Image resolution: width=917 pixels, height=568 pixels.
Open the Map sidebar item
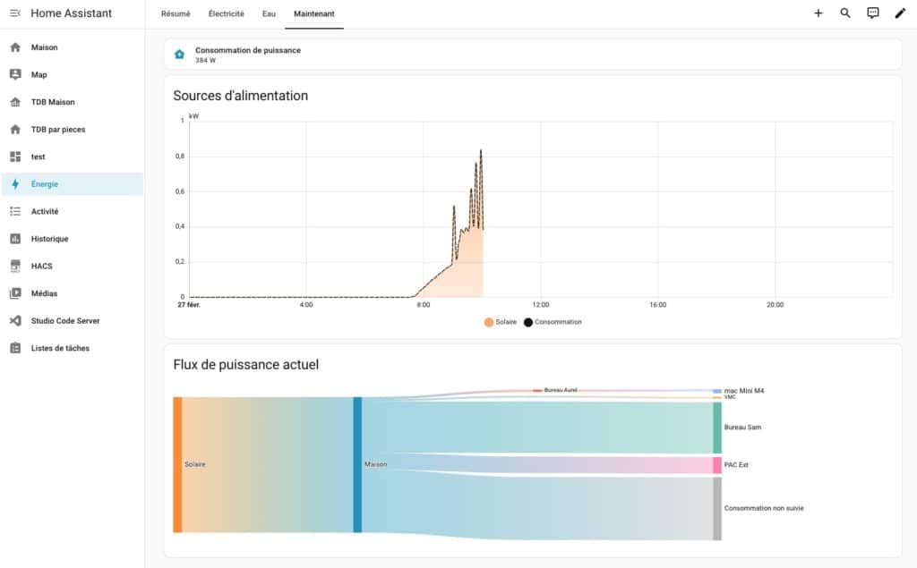[x=39, y=75]
